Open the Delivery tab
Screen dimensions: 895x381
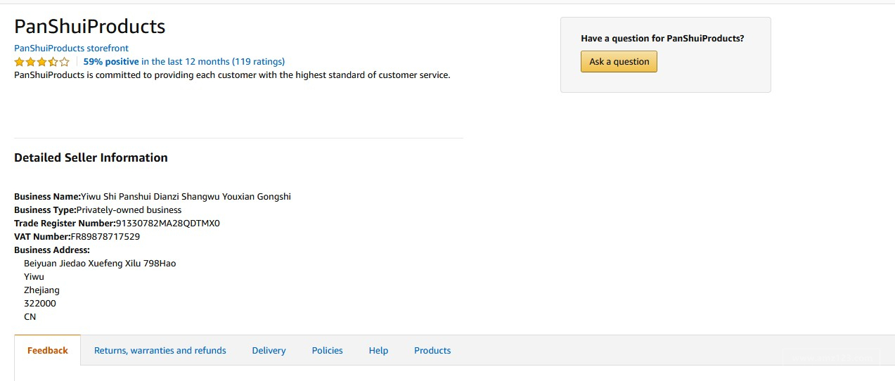point(269,351)
